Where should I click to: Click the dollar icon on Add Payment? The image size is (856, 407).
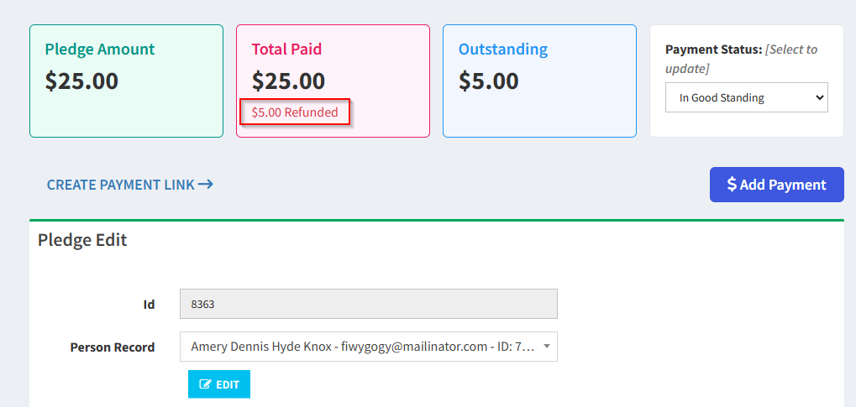point(732,185)
